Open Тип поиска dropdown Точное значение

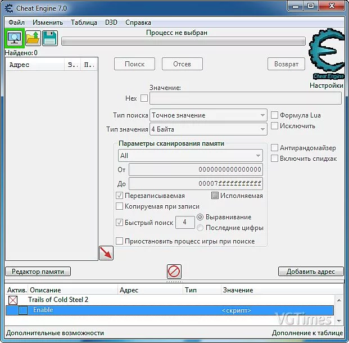point(209,115)
